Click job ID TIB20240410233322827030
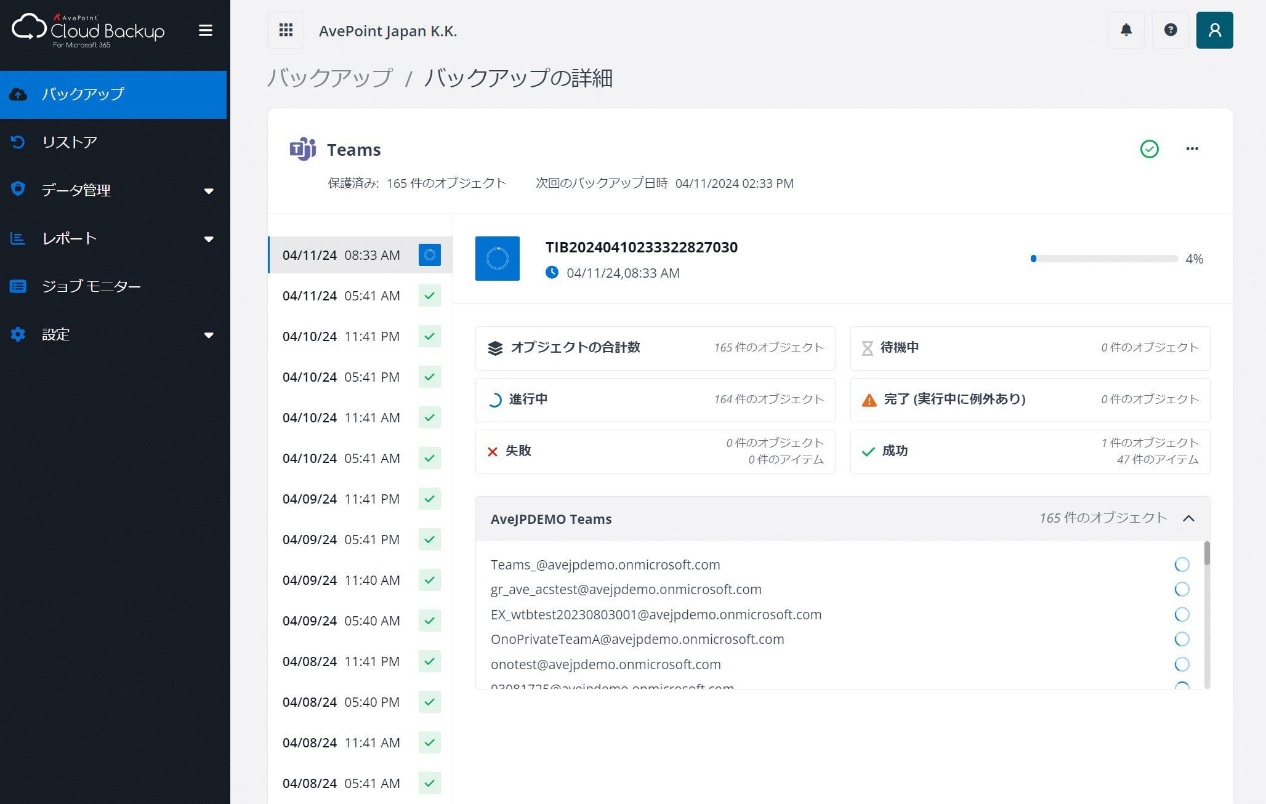The width and height of the screenshot is (1266, 804). coord(642,247)
